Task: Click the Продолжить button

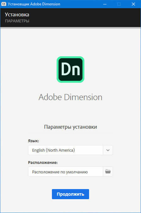Action: (x=70, y=194)
